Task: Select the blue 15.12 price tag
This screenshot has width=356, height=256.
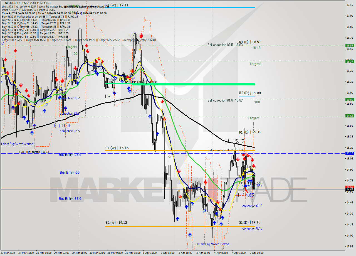Action: (350, 153)
